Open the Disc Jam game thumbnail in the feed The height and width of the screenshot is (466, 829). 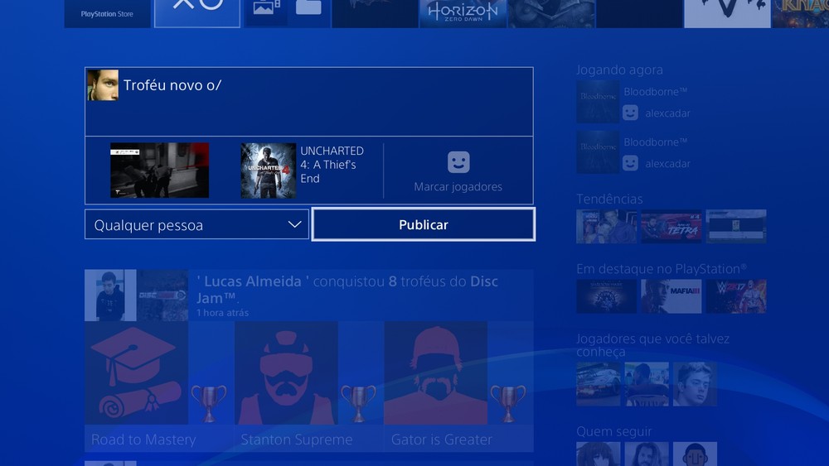(162, 295)
